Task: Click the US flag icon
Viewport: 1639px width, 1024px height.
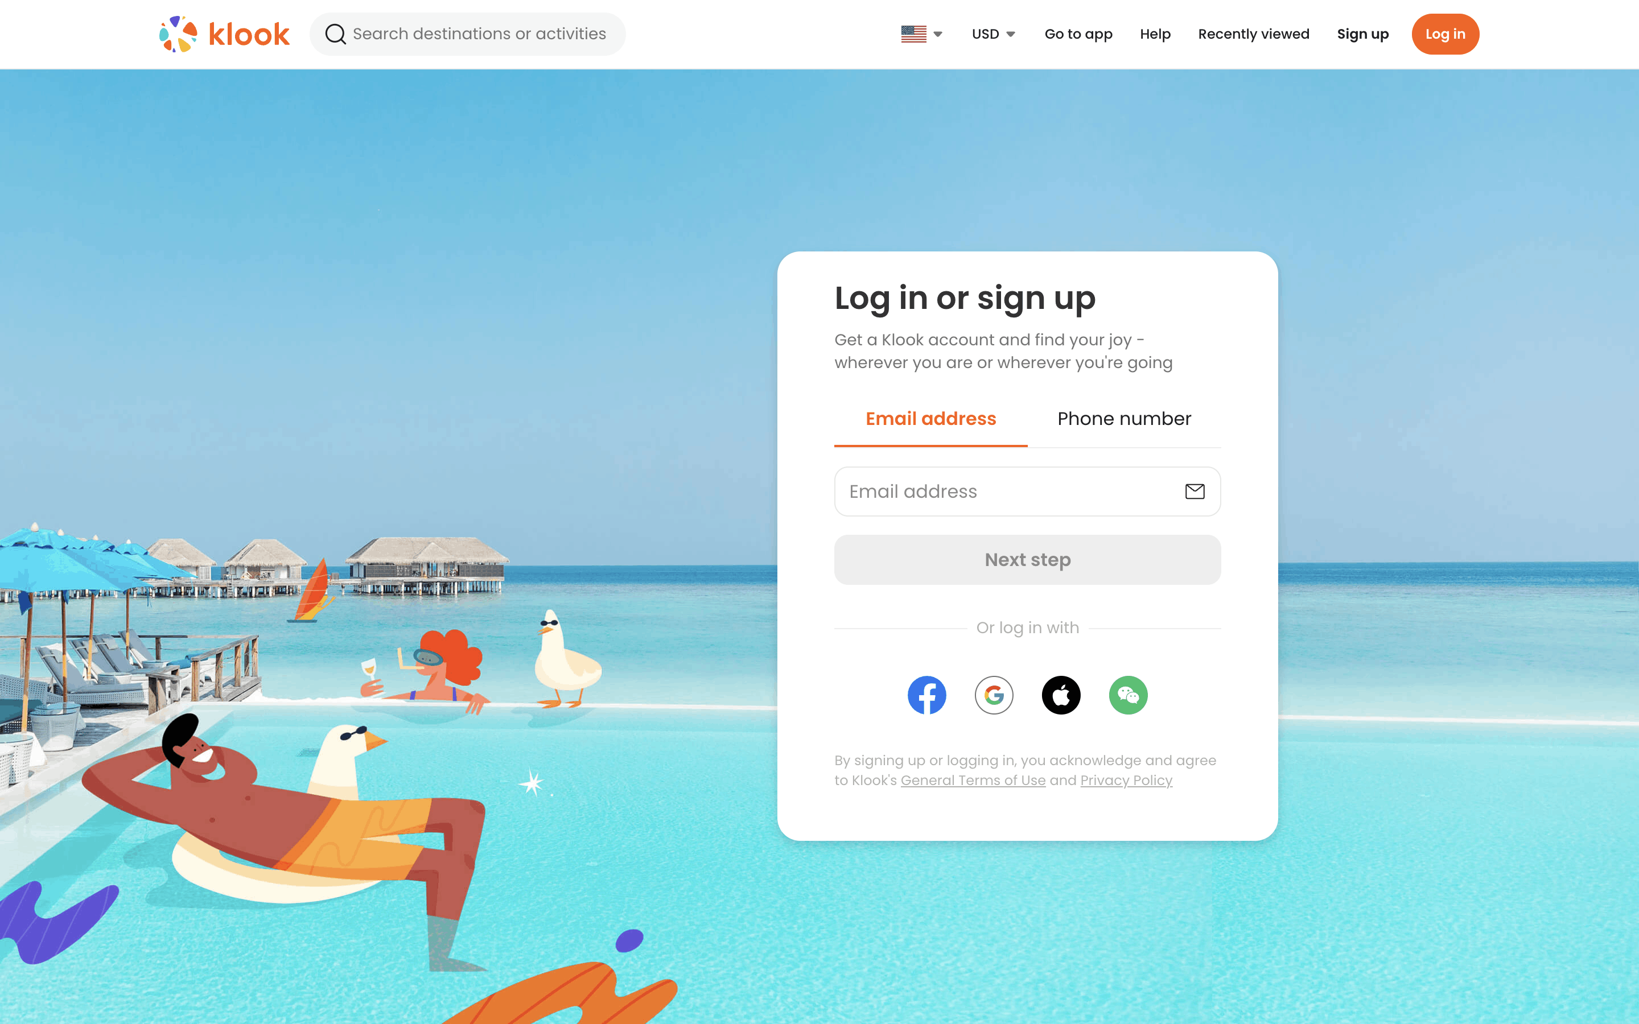Action: click(913, 34)
